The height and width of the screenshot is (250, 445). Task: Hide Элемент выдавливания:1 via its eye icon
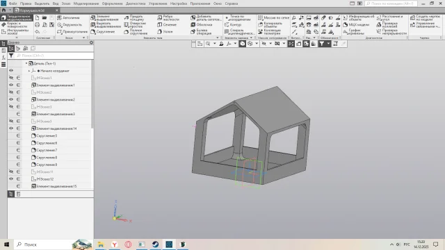[x=11, y=85]
